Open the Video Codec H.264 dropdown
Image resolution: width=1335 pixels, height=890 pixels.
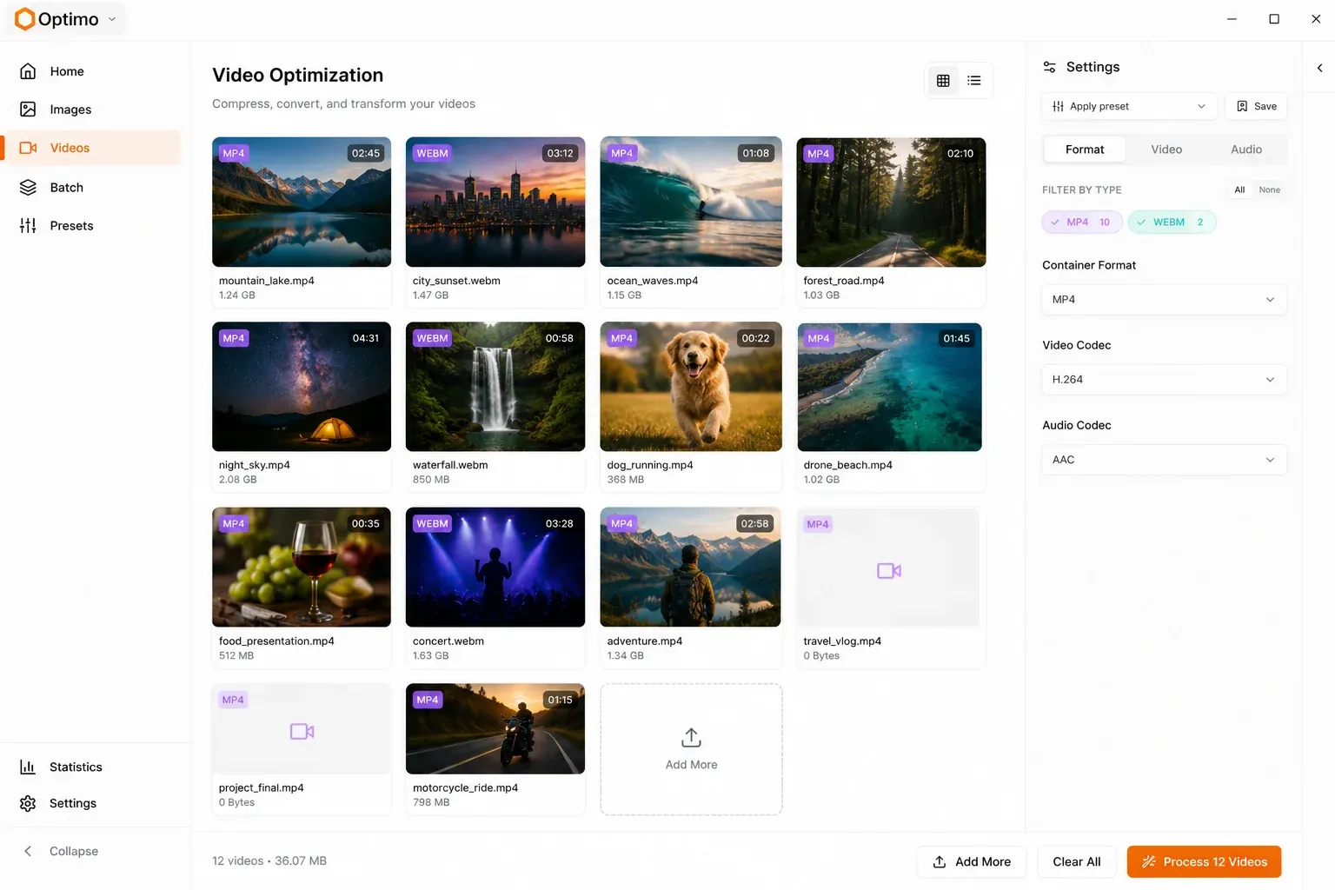[x=1164, y=380]
